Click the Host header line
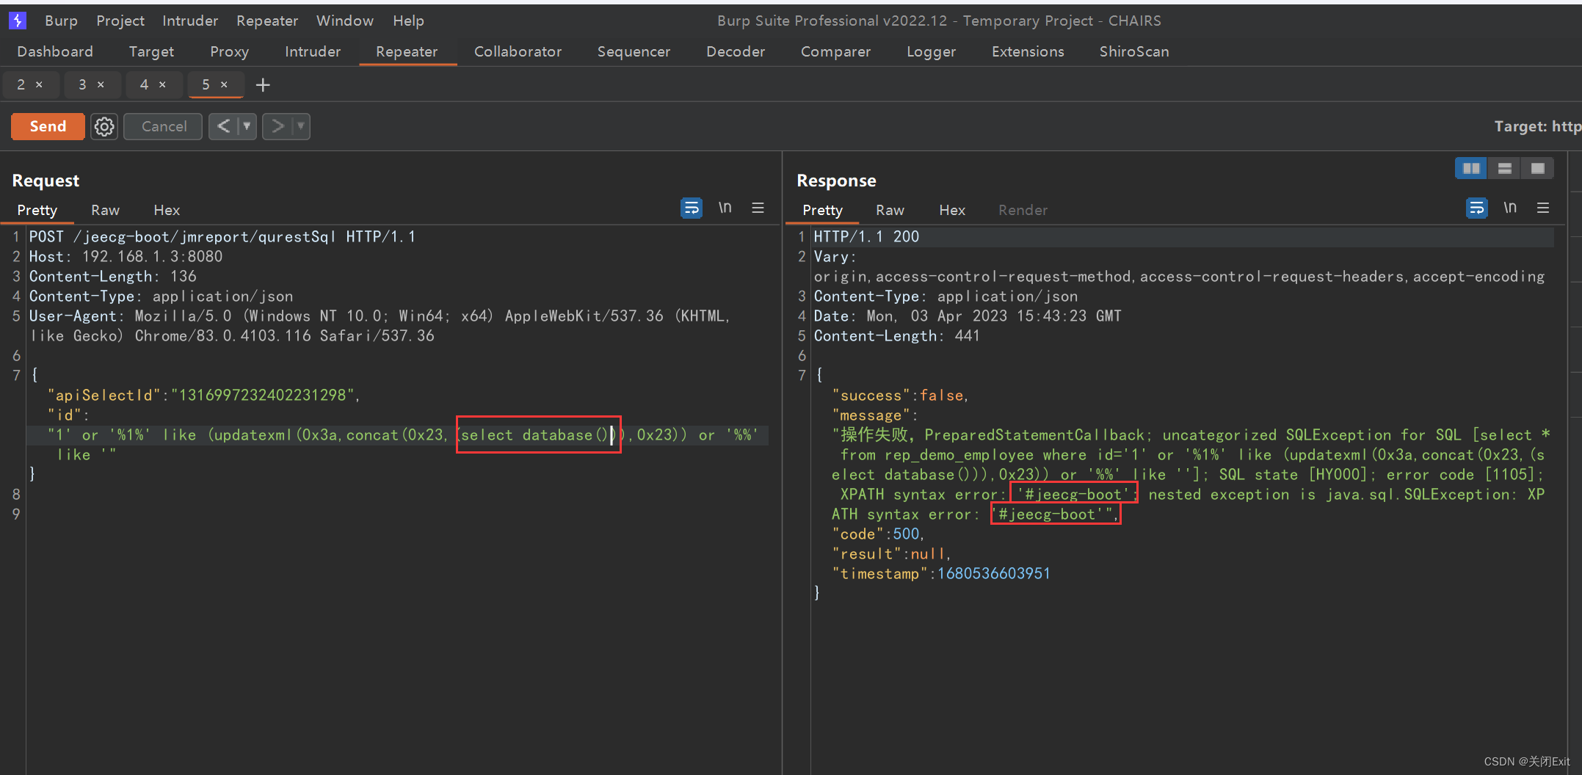Image resolution: width=1582 pixels, height=775 pixels. pyautogui.click(x=126, y=256)
